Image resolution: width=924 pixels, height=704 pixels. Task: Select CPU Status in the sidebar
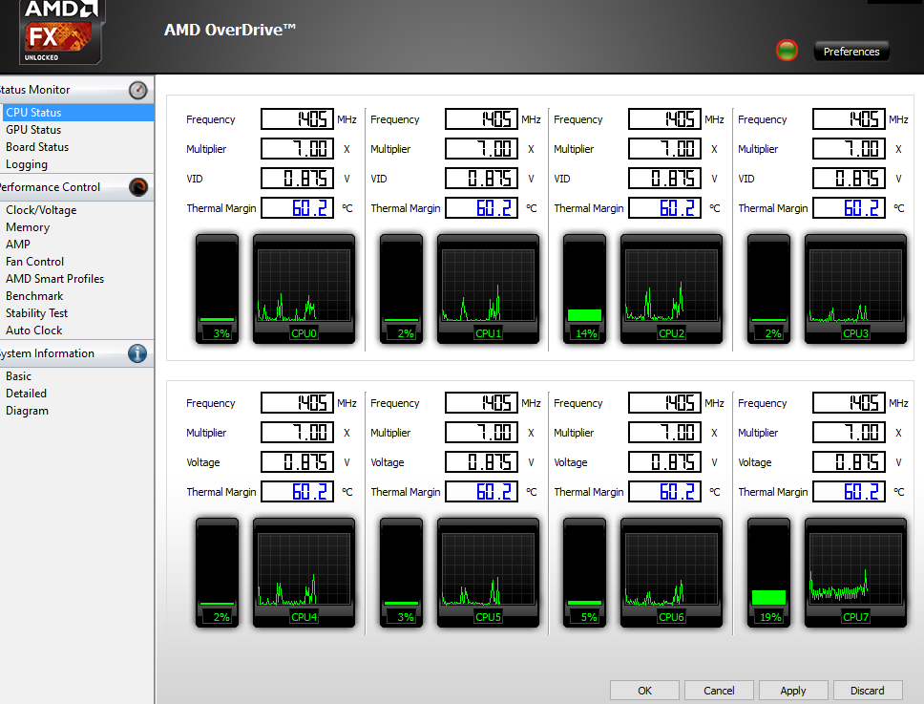(76, 113)
